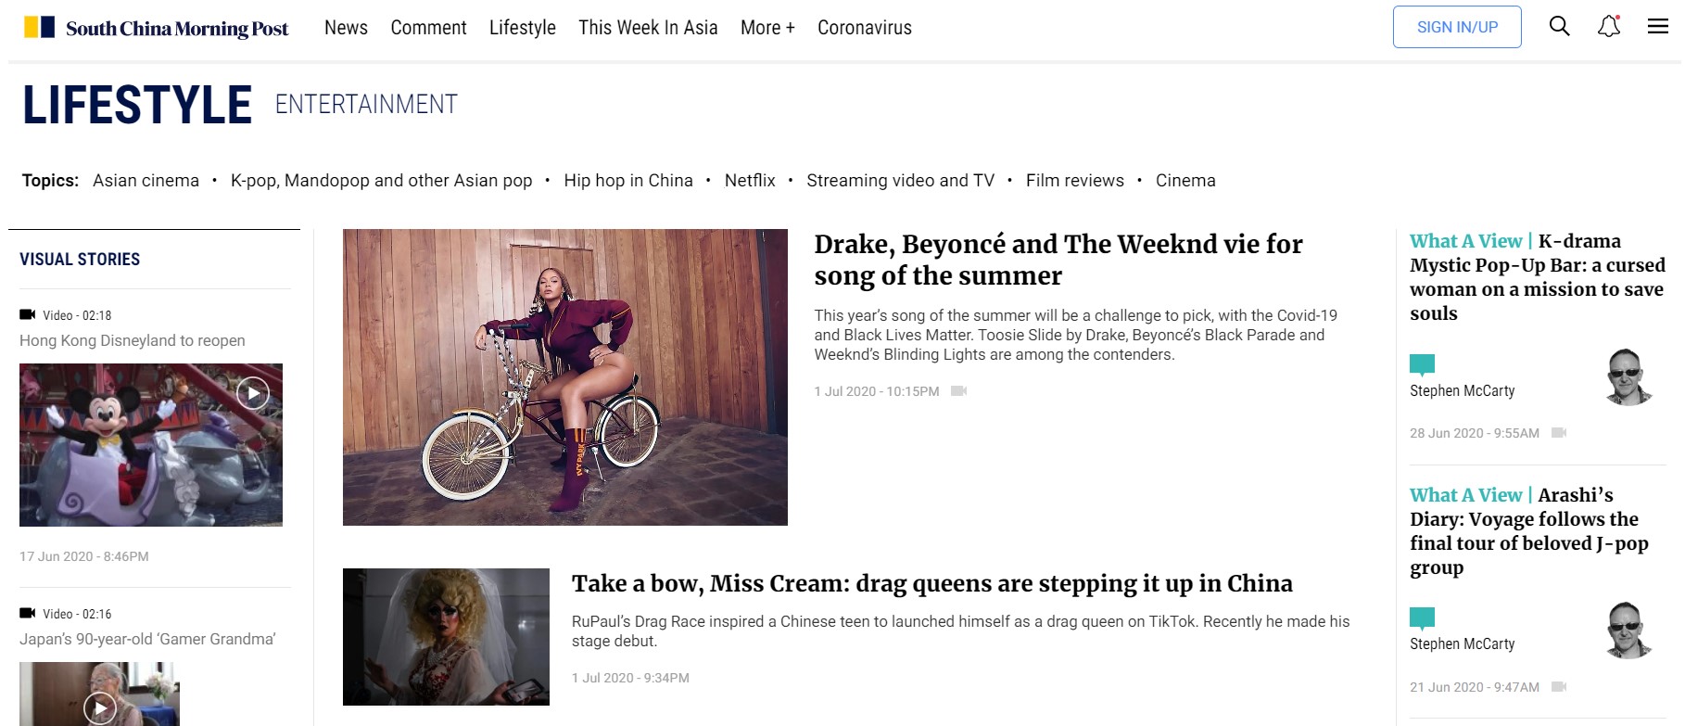Open the Netflix topic link
1685x726 pixels.
[751, 180]
